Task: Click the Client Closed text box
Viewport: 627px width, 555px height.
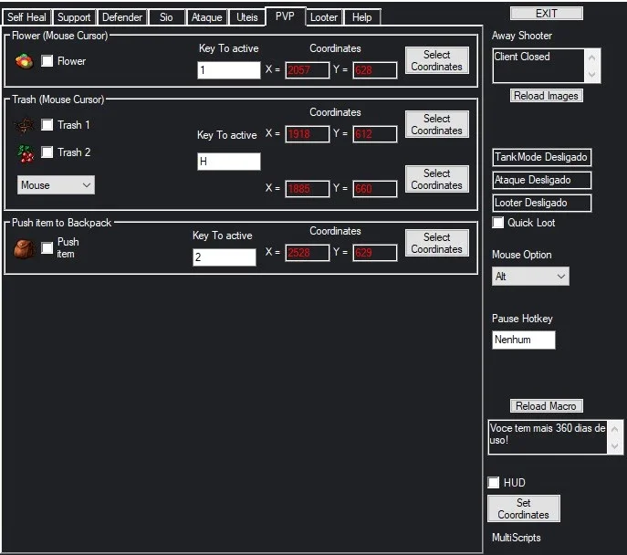Action: click(538, 66)
